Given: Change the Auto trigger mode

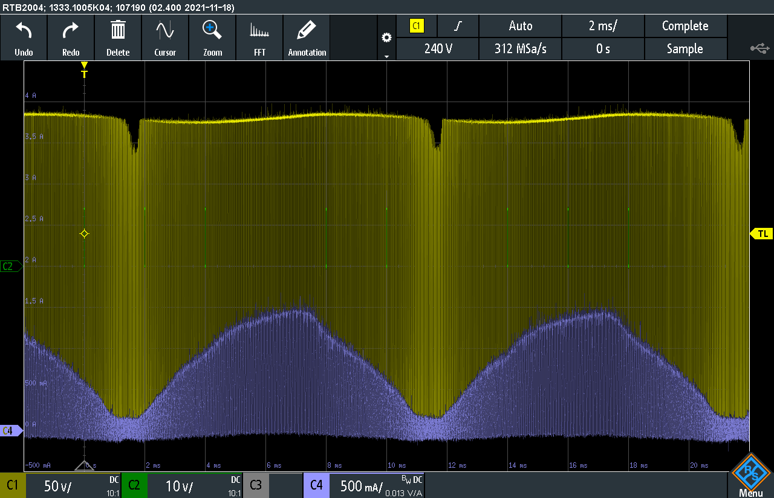Looking at the screenshot, I should [520, 26].
